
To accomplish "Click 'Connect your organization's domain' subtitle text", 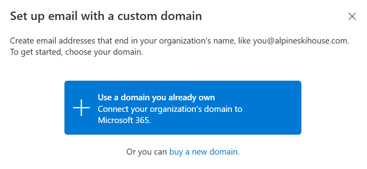I will pyautogui.click(x=170, y=109).
